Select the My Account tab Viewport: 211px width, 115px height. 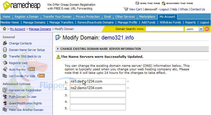click(x=167, y=17)
